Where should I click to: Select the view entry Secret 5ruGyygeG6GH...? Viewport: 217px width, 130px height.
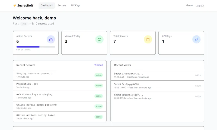(x=157, y=86)
